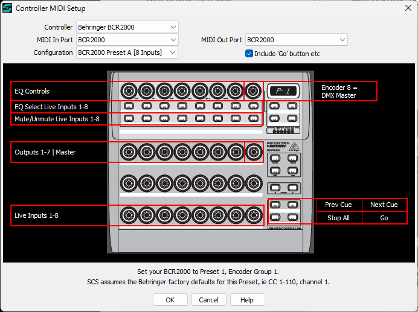Open the Configuration dropdown with Preset A
Screen dimensions: 418x312
(127, 53)
